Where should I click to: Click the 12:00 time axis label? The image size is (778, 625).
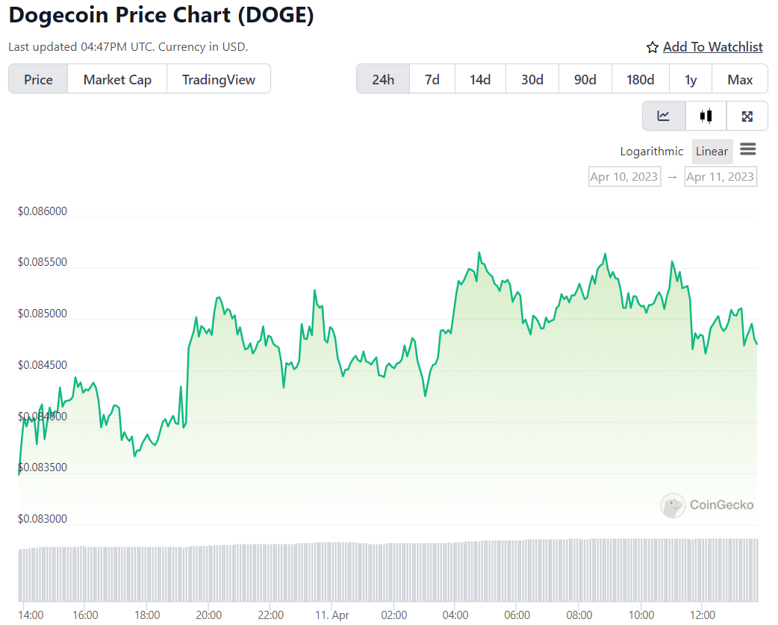pos(702,615)
